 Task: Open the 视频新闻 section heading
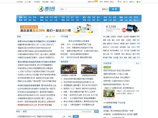coord(64,62)
